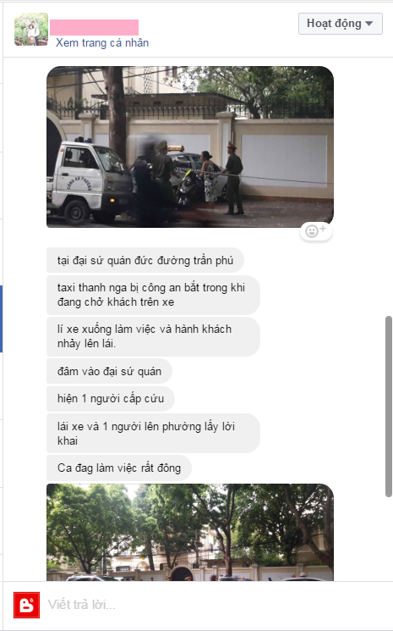The image size is (393, 631).
Task: Click message 'lí xe xuống làm việc'
Action: point(153,336)
